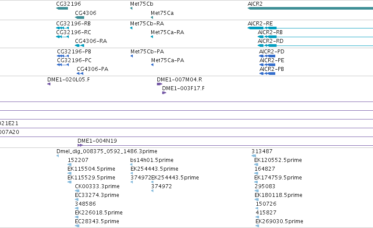Select protein CG32196-PC
373x228 pixels.
[74, 60]
